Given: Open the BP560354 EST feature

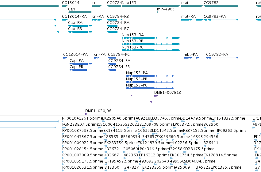Looking at the screenshot, I should 122,140.
